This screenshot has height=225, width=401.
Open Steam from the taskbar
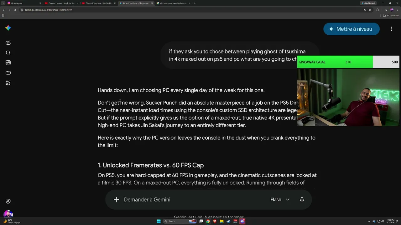(228, 221)
